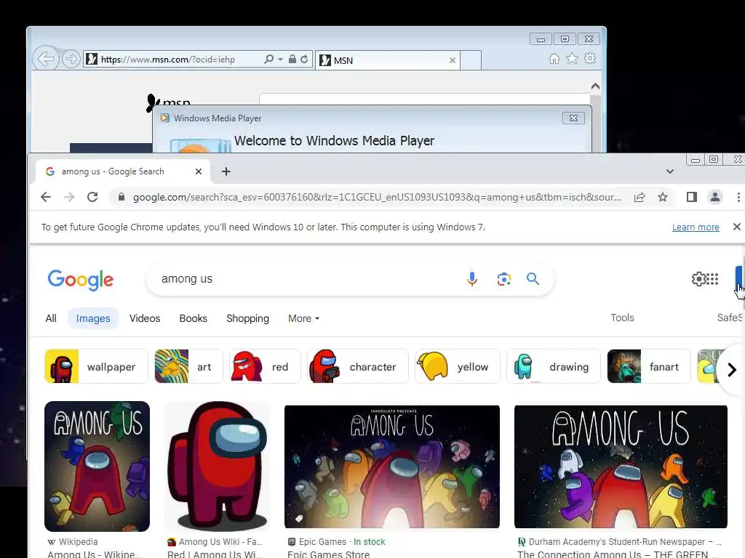
Task: Expand the More search filters menu
Action: [x=303, y=318]
